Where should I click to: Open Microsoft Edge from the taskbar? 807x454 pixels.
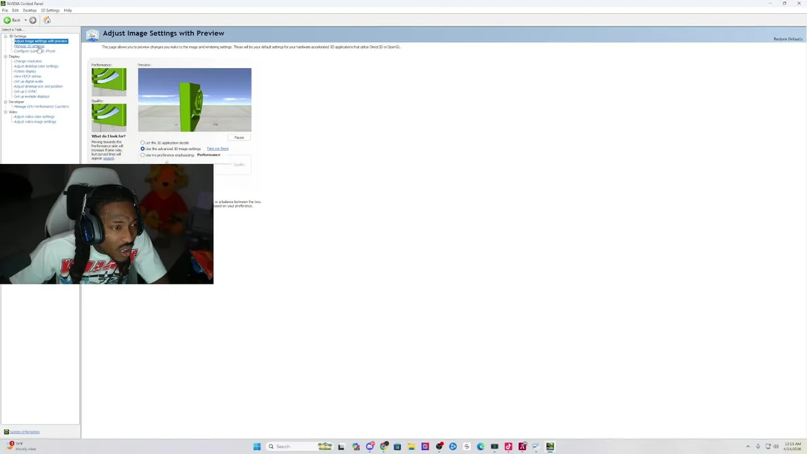pyautogui.click(x=480, y=446)
